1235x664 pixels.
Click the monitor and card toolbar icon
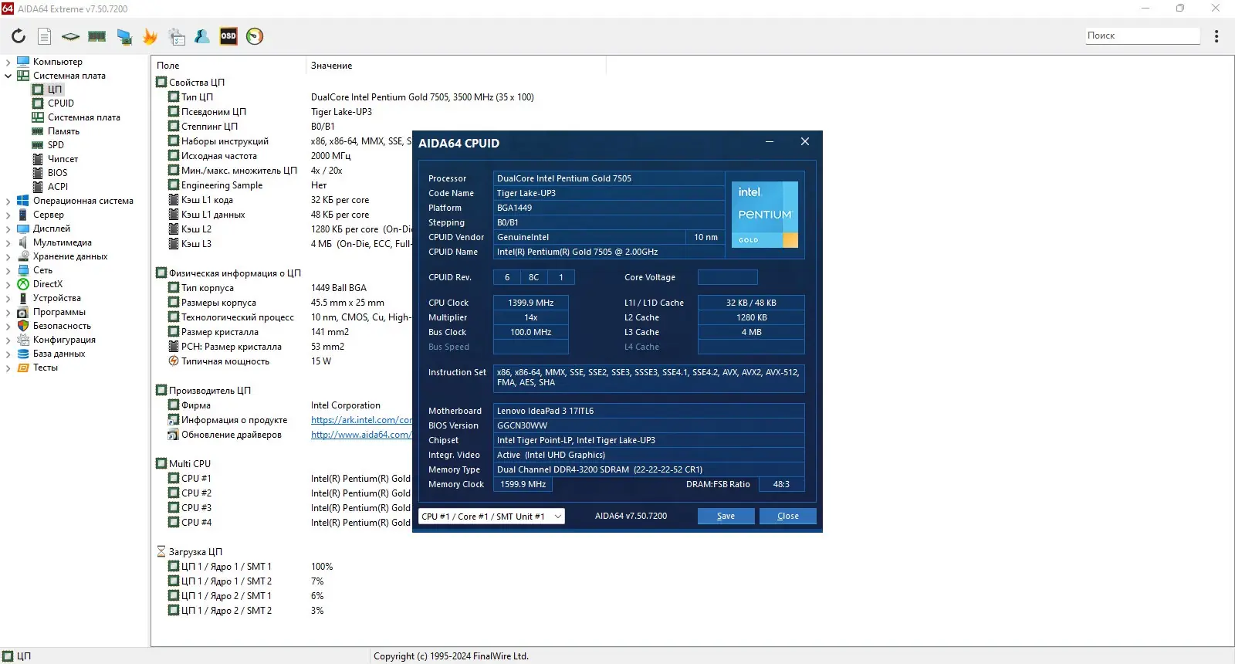pyautogui.click(x=124, y=36)
